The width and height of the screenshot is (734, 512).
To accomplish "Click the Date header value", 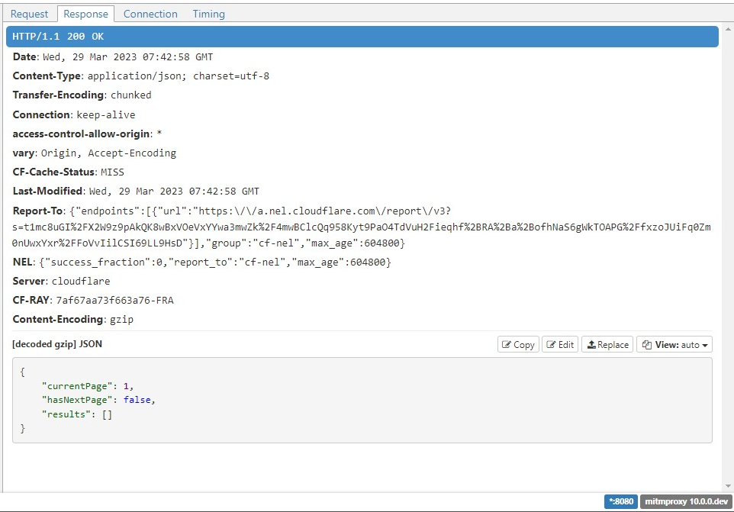I will click(127, 57).
